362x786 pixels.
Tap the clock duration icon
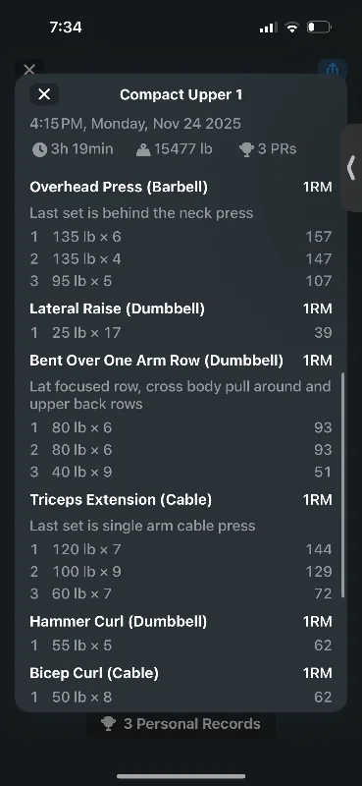tap(39, 149)
